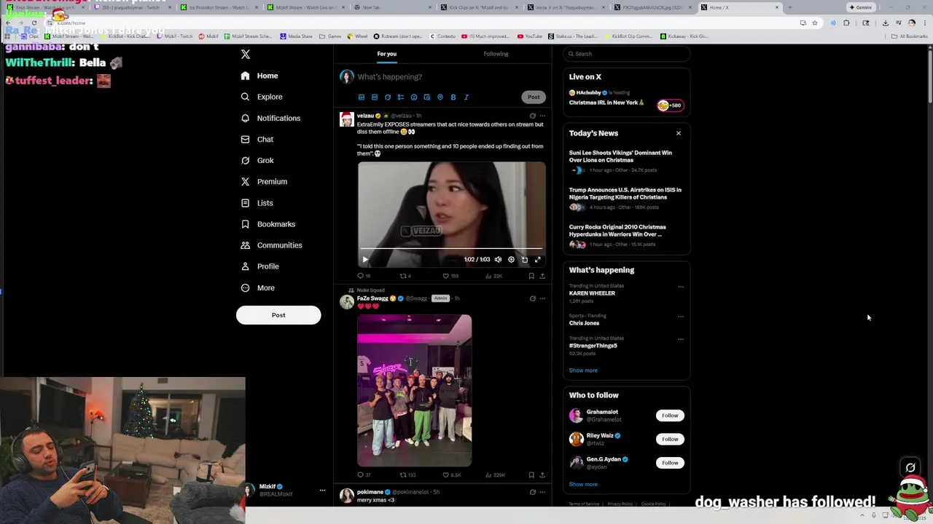This screenshot has width=933, height=524.
Task: Open more options on FaZe Swagg post
Action: tap(542, 298)
